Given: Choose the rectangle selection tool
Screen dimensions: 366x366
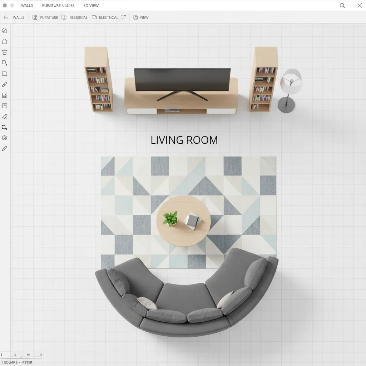Looking at the screenshot, I should (5, 63).
